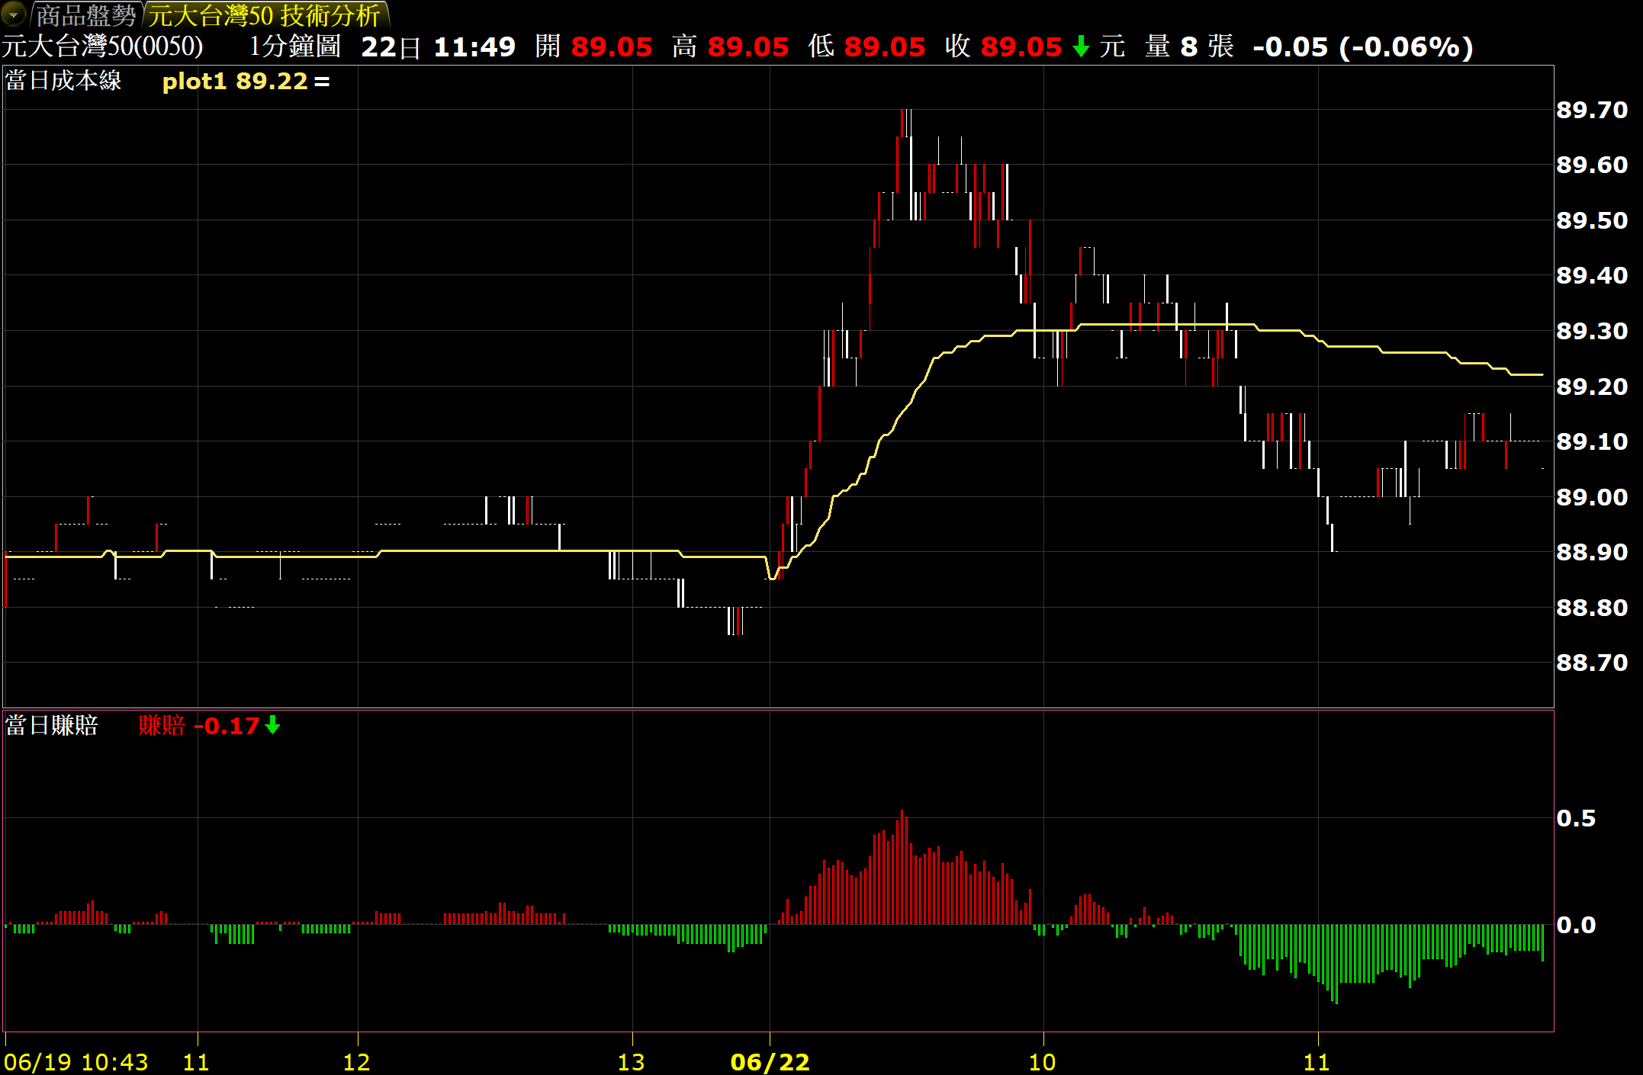The image size is (1643, 1075).
Task: Click the green down arrow after 收 89.05
Action: [x=1080, y=47]
